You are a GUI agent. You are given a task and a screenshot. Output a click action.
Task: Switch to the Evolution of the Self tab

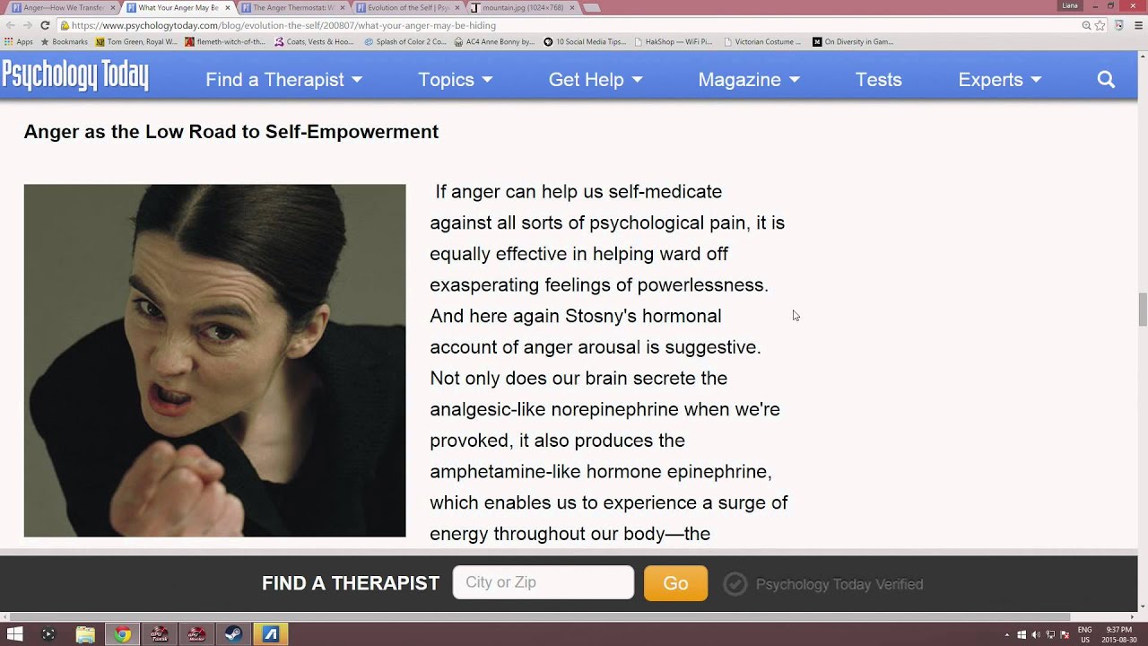pyautogui.click(x=408, y=7)
